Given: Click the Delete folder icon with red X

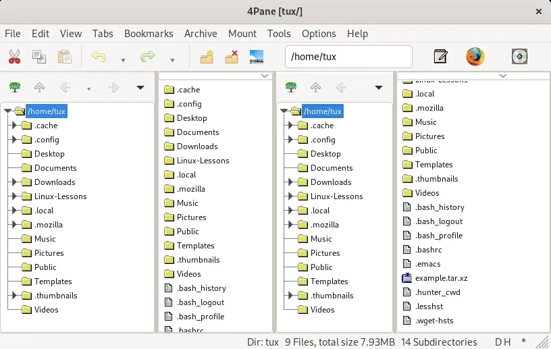Looking at the screenshot, I should click(232, 57).
